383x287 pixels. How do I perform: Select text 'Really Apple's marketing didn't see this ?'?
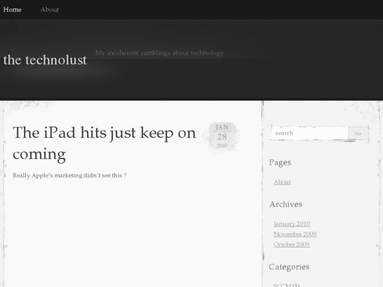(x=70, y=175)
